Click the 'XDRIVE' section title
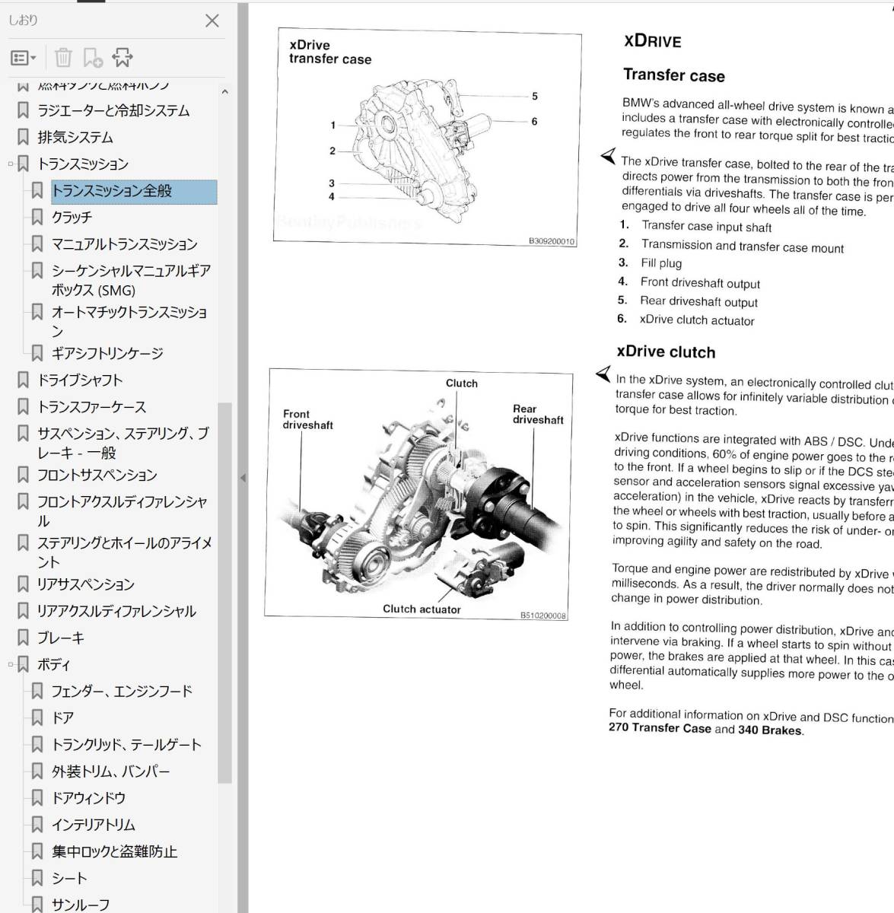Viewport: 894px width, 913px height. tap(653, 41)
